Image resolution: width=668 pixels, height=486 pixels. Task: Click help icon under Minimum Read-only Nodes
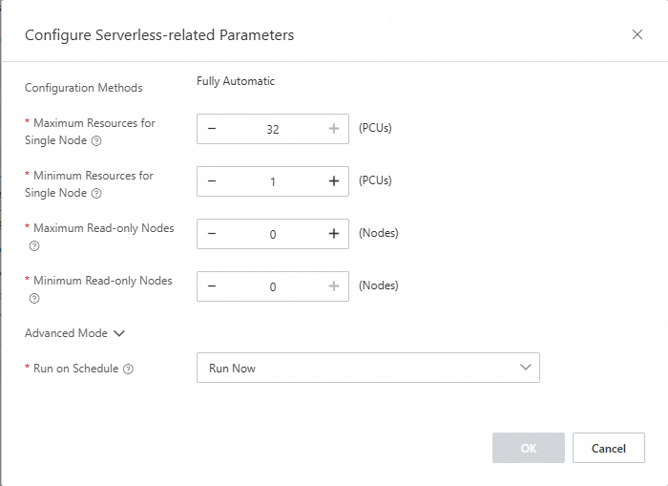[34, 299]
